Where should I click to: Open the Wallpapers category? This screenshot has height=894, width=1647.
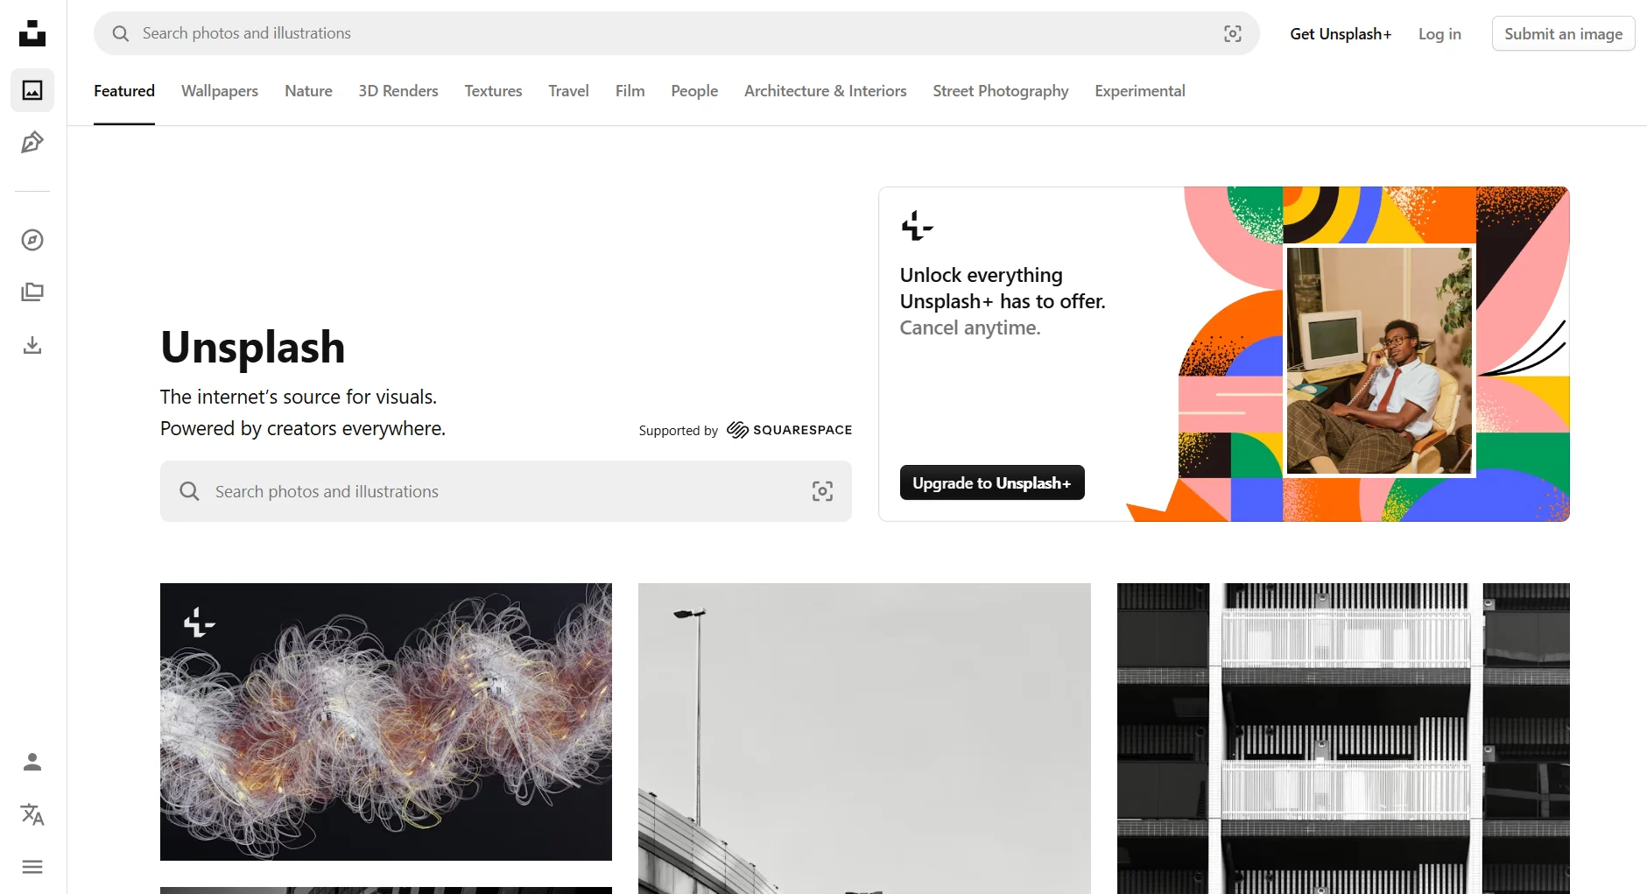click(220, 91)
